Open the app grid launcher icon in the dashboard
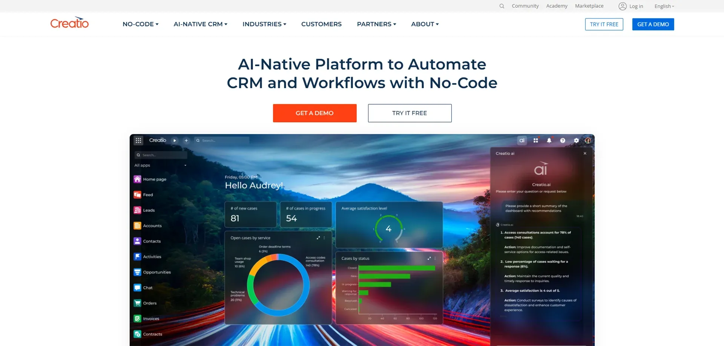Image resolution: width=724 pixels, height=346 pixels. [x=138, y=140]
